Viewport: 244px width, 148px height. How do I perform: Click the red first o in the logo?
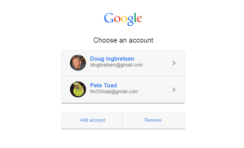[x=117, y=19]
